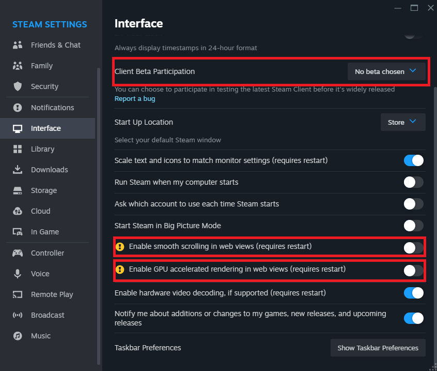The width and height of the screenshot is (437, 371).
Task: Turn on GPU accelerated rendering in web views
Action: point(413,270)
